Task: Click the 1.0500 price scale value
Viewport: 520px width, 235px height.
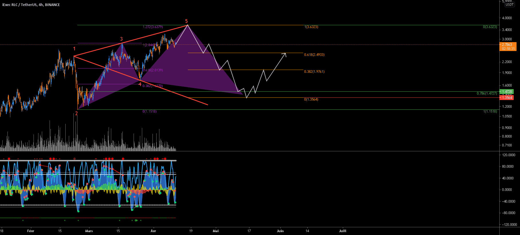Action: pos(507,116)
